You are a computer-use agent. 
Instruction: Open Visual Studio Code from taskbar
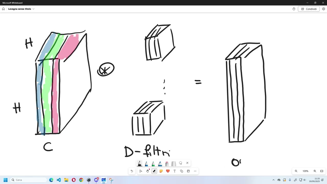click(59, 180)
